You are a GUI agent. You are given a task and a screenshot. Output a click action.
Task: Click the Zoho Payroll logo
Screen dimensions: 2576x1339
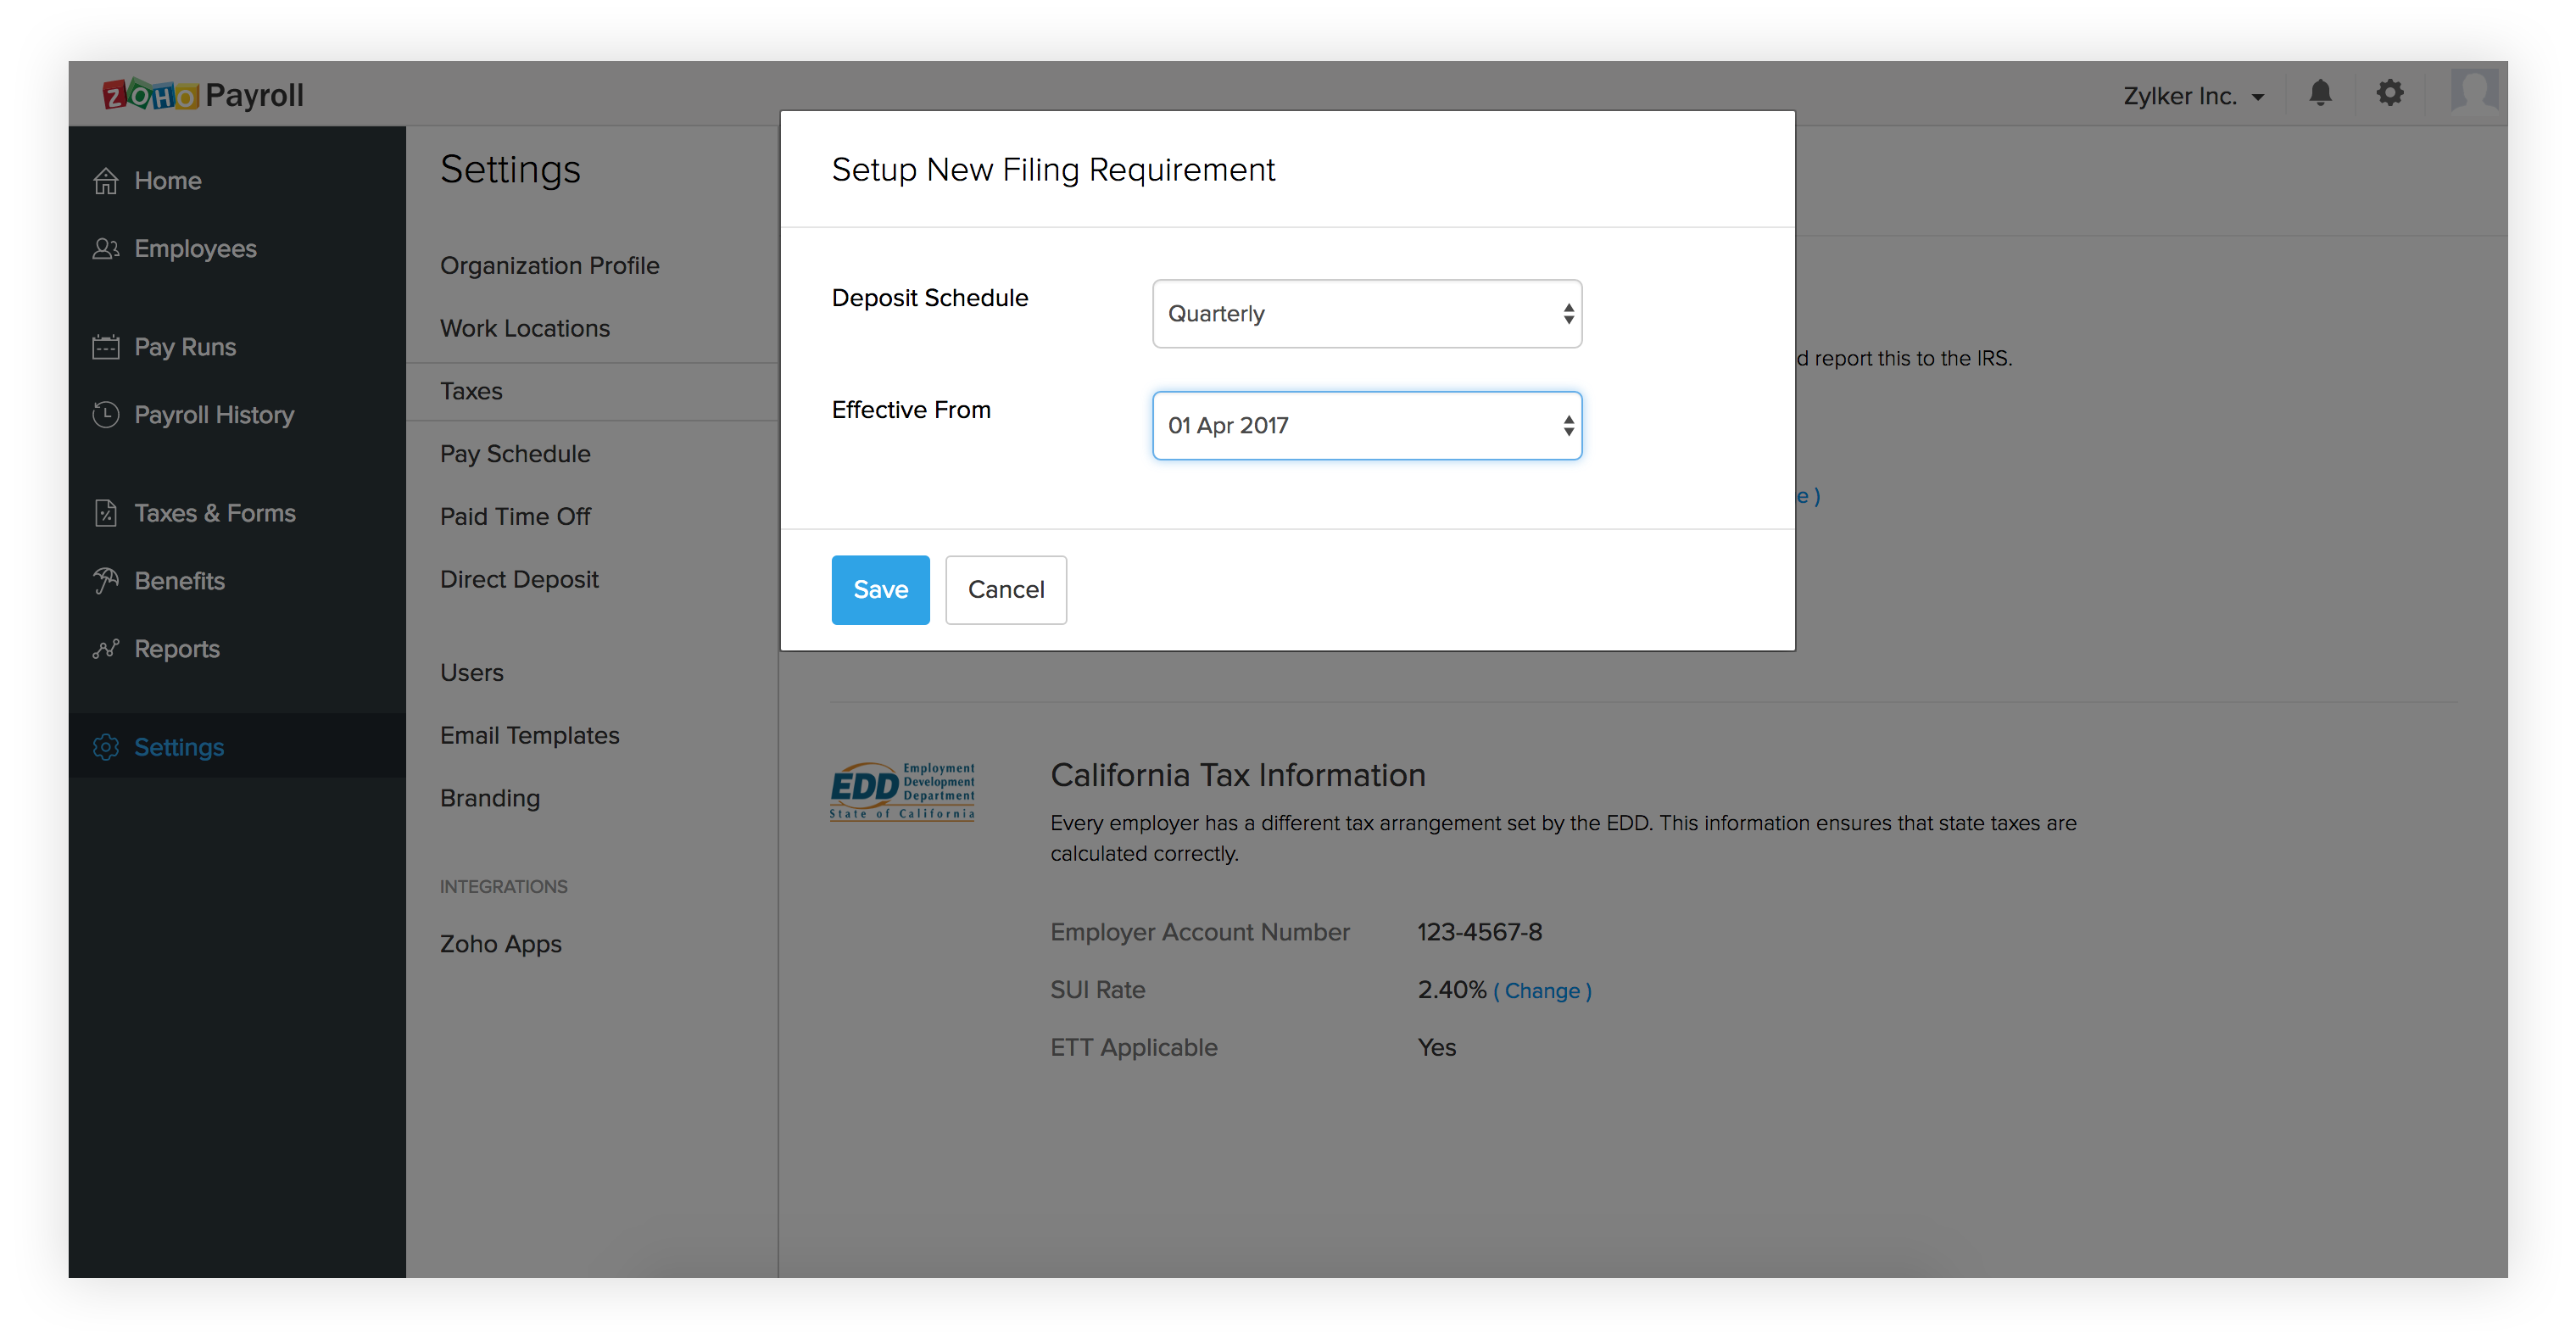[x=203, y=95]
